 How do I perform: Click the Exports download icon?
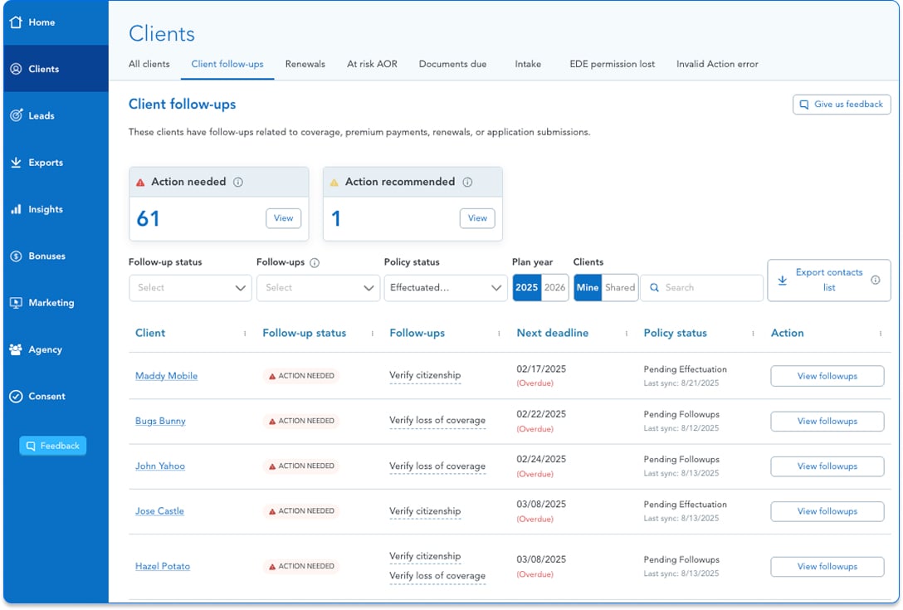coord(16,163)
